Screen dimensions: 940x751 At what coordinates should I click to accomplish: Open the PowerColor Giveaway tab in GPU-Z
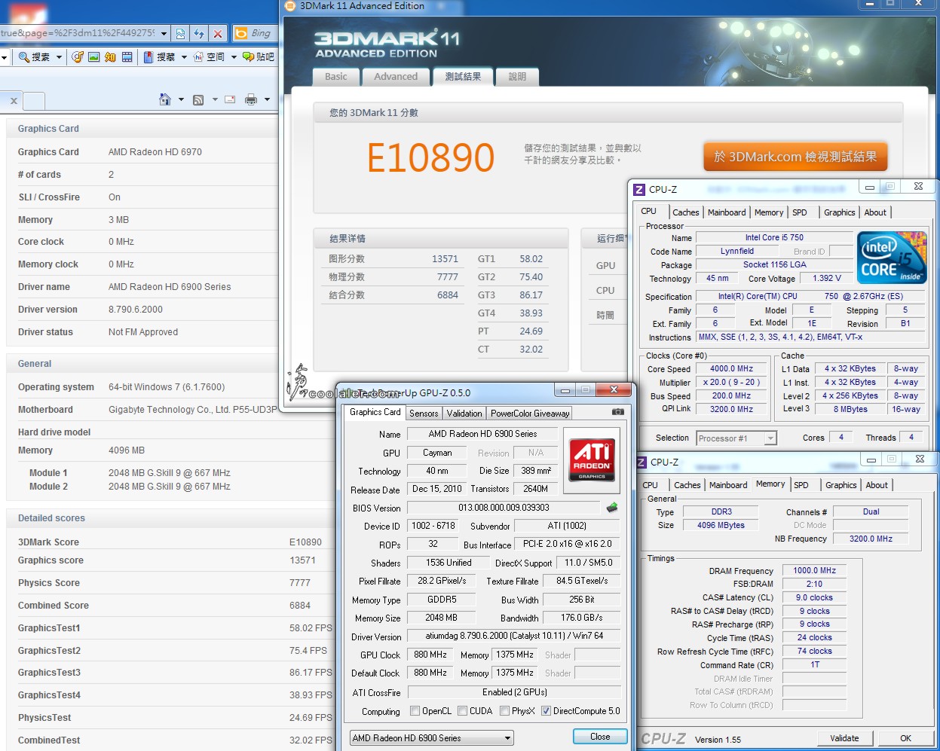[530, 413]
